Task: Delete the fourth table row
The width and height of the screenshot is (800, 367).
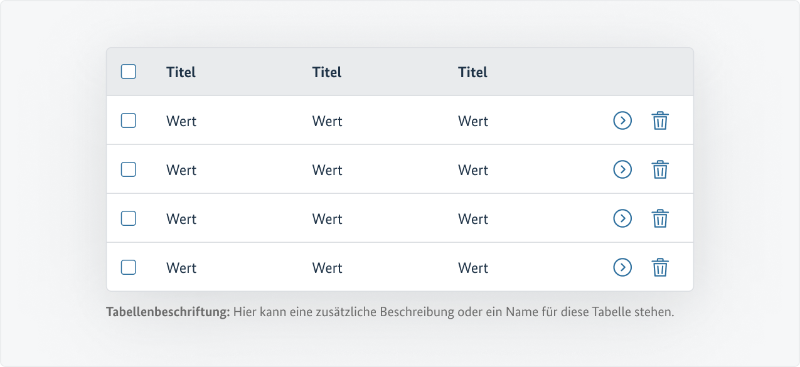Action: click(660, 267)
